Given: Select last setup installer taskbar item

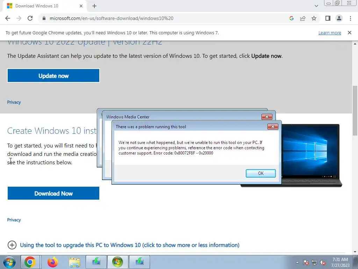Looking at the screenshot, I should coord(139,262).
